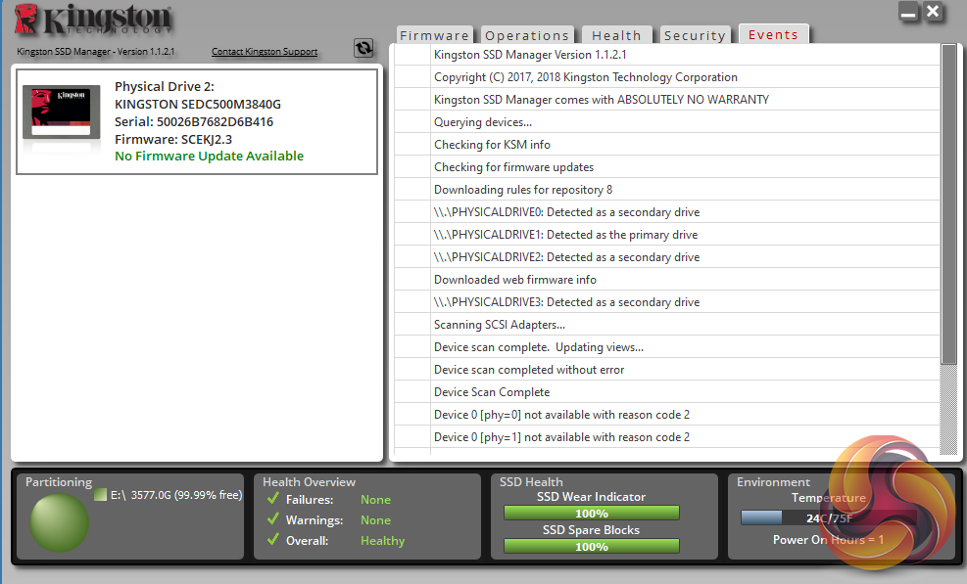The width and height of the screenshot is (967, 584).
Task: Select 'Kingston SSD Manager Version 1.1.2.1' event row
Action: 666,54
